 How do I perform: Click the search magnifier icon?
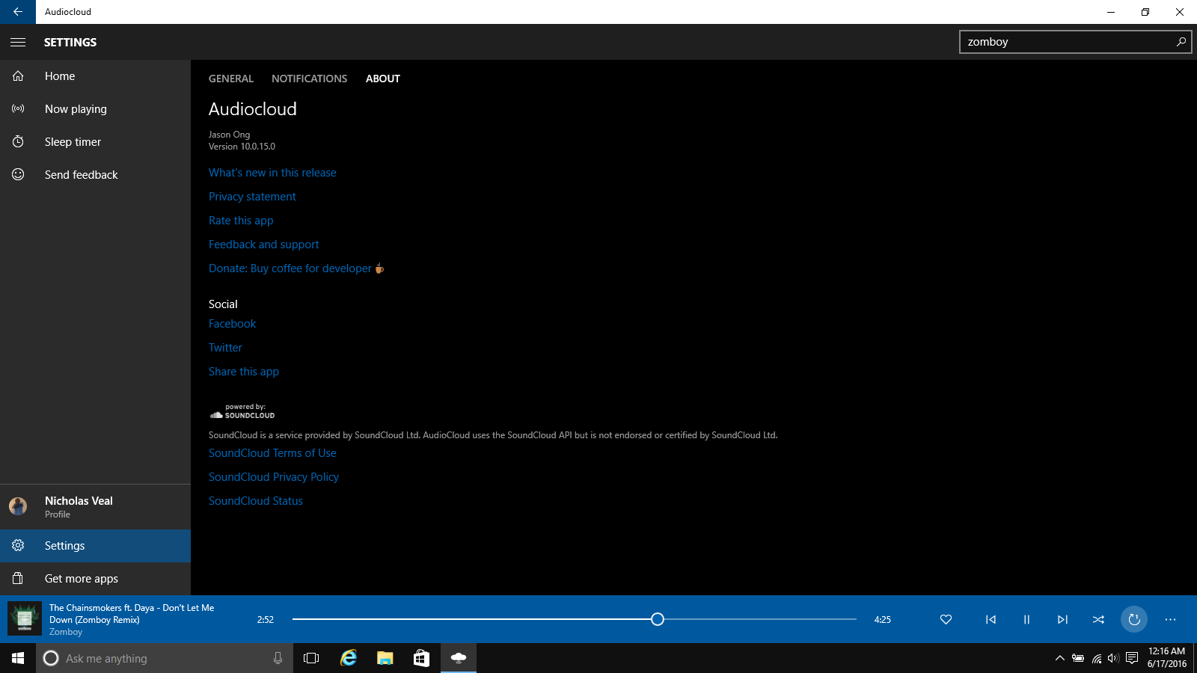[1181, 42]
